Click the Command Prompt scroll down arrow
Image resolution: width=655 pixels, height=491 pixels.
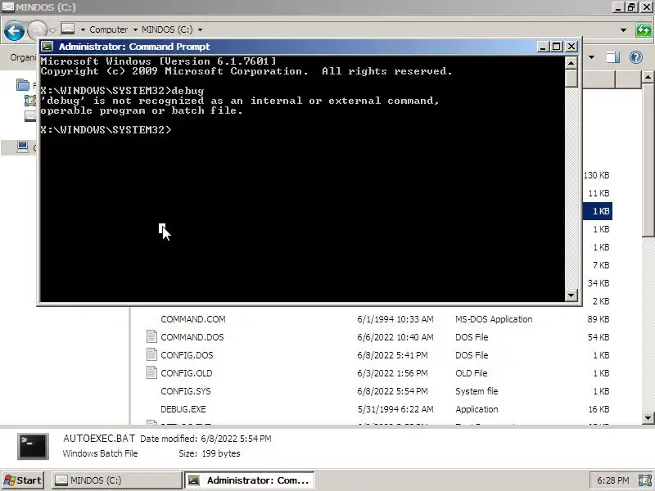pos(571,295)
